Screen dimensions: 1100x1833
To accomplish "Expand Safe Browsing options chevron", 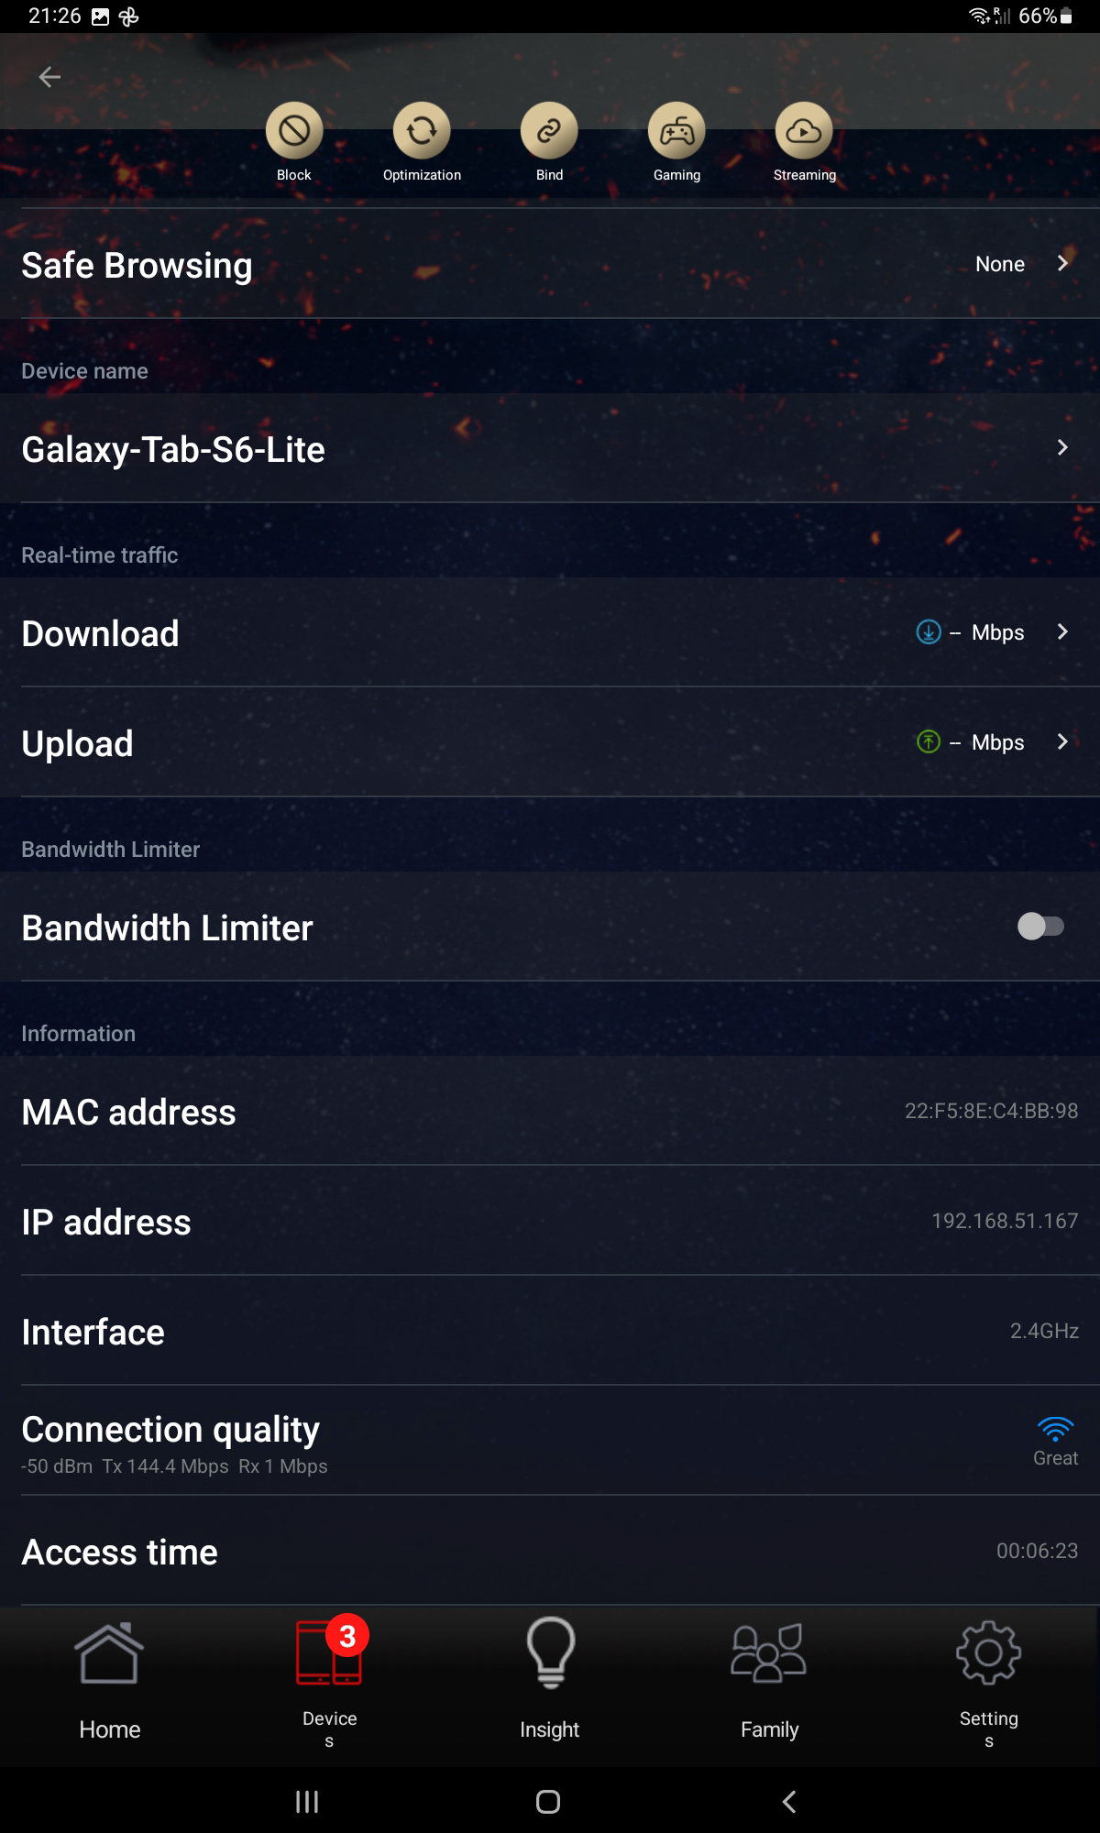I will tap(1062, 264).
